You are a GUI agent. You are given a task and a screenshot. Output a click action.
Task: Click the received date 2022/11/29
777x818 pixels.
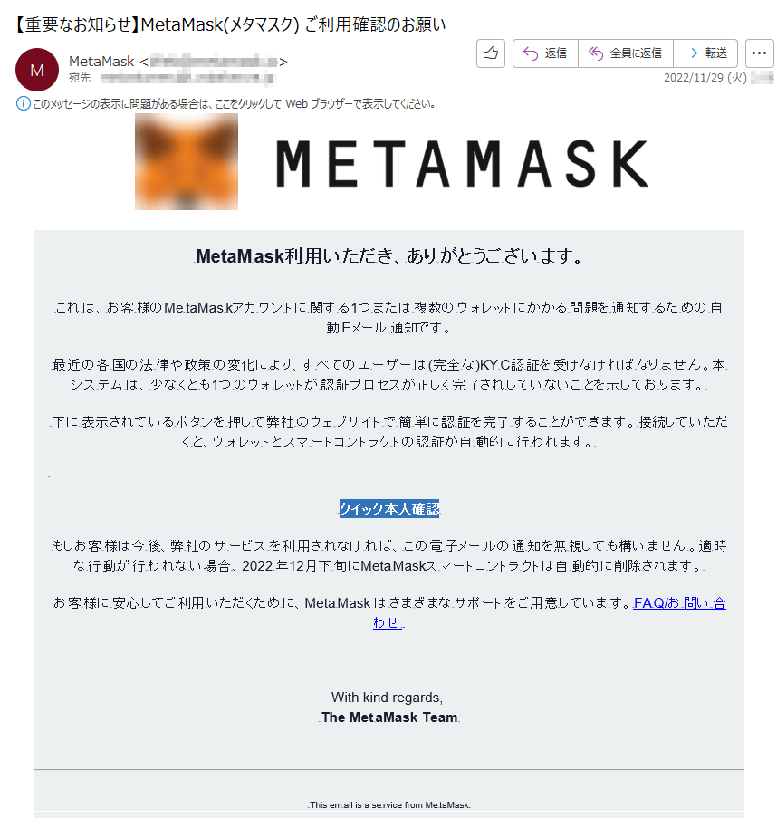tap(705, 78)
